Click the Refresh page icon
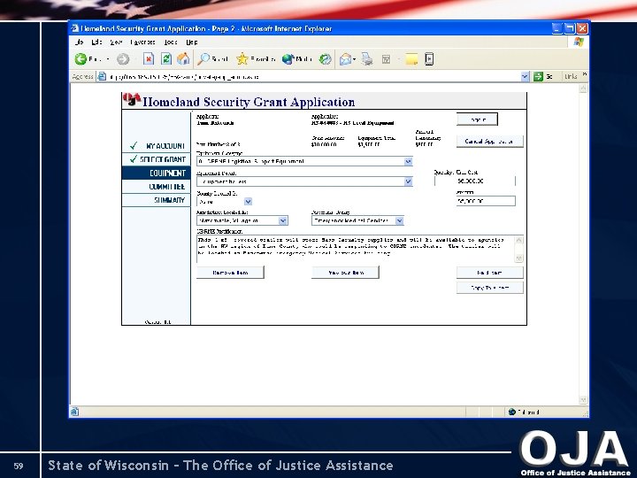Viewport: 637px width, 478px height. point(166,59)
